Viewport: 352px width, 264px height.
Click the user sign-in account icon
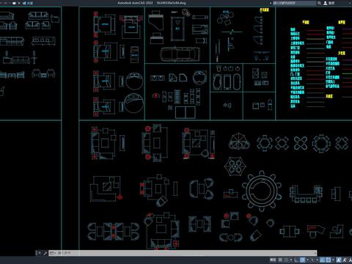point(326,3)
